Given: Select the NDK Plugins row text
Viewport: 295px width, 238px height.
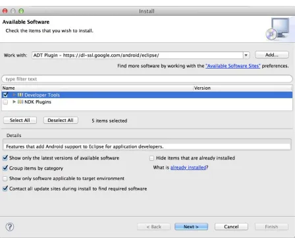Looking at the screenshot, I should (38, 102).
